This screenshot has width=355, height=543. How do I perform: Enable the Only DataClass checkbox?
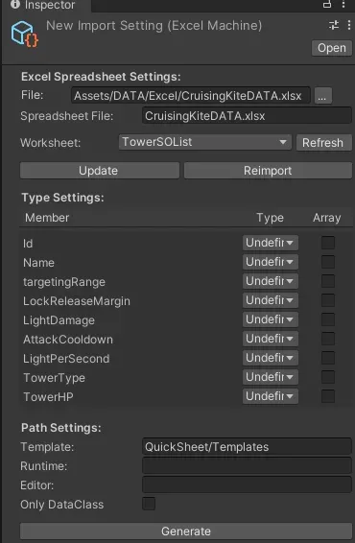click(149, 504)
